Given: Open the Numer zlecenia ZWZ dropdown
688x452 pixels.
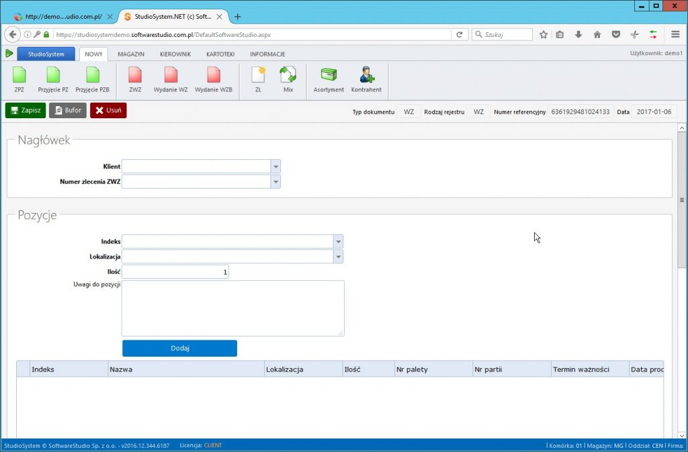Looking at the screenshot, I should tap(275, 182).
